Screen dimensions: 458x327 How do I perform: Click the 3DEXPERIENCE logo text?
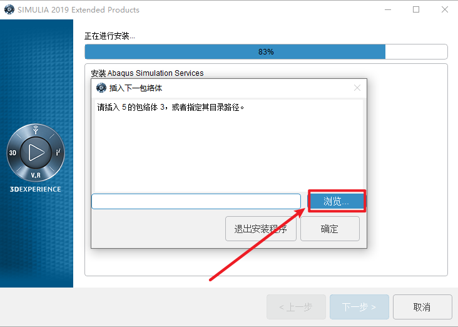click(35, 189)
